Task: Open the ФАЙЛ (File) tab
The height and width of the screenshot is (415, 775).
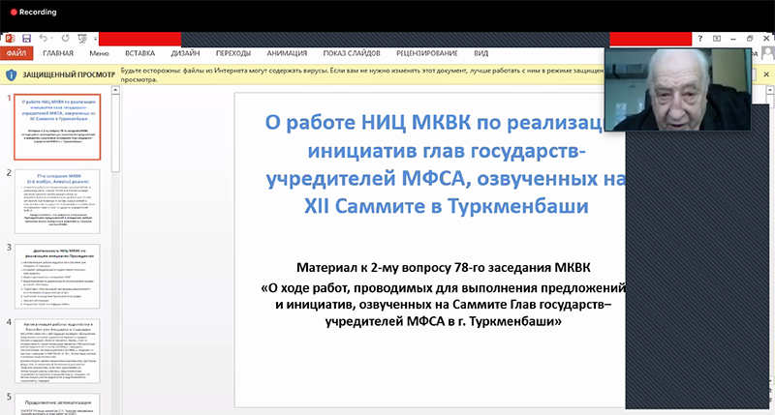Action: click(15, 53)
